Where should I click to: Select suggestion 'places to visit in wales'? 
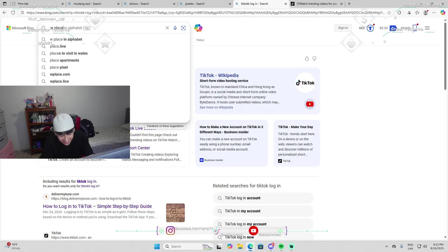click(114, 53)
